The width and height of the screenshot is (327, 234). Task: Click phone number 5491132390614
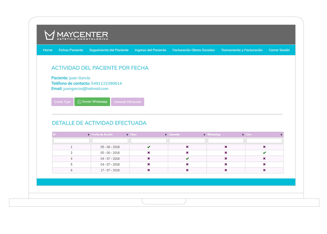[106, 83]
